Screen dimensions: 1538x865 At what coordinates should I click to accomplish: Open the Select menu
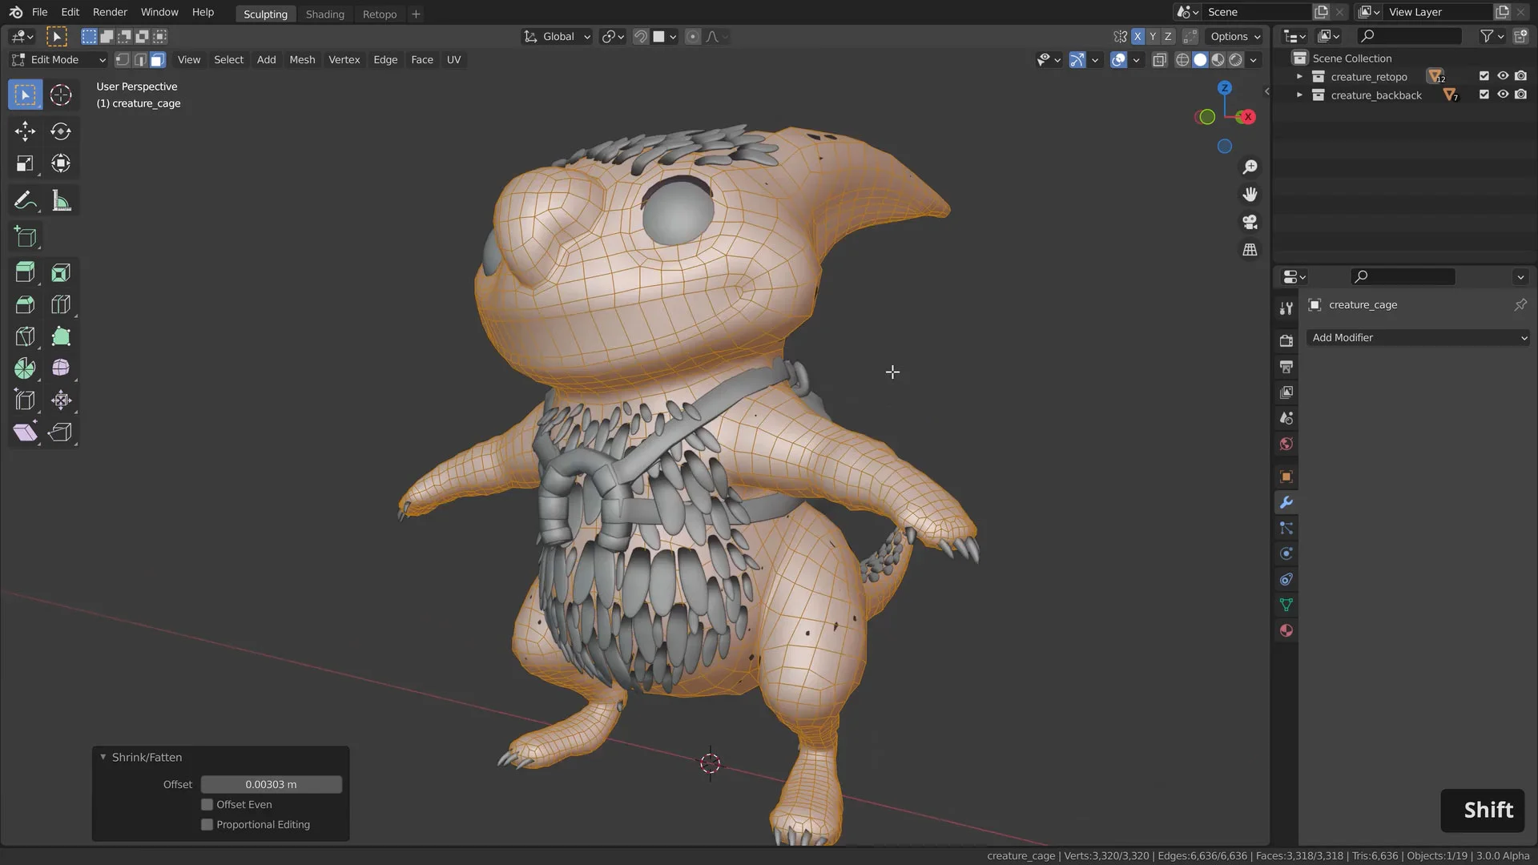228,59
